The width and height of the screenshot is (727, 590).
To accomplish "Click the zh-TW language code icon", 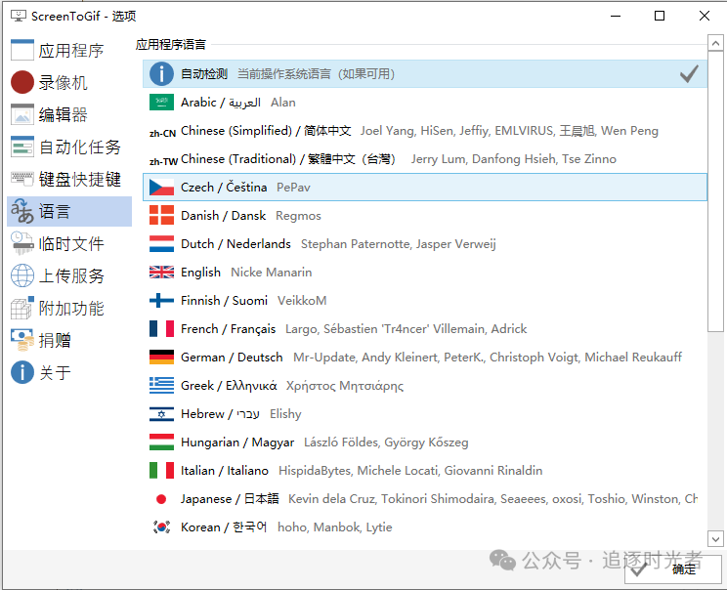I will point(163,161).
